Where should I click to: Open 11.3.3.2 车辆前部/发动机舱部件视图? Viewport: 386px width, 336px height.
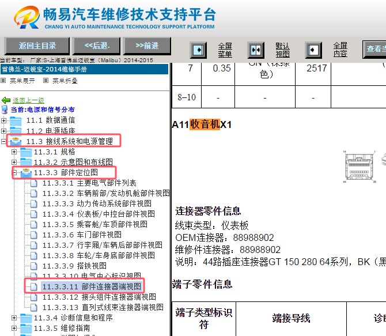pos(106,194)
